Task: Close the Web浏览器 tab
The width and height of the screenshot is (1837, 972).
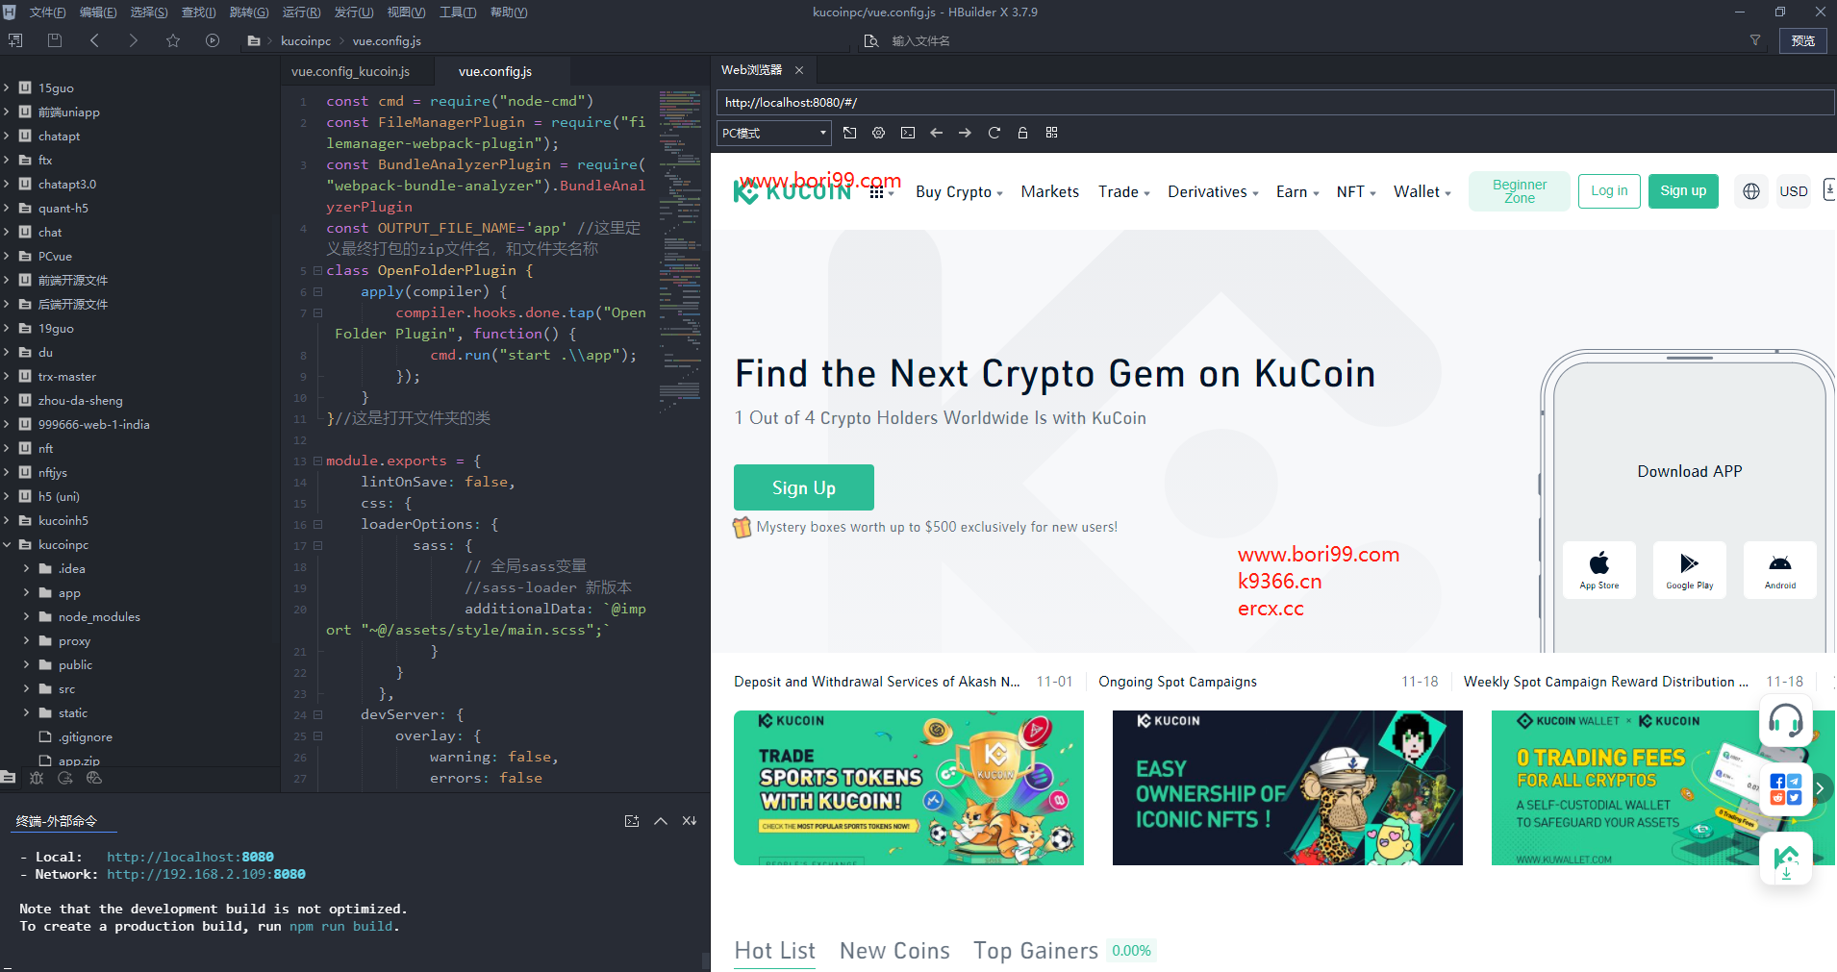Action: click(799, 70)
